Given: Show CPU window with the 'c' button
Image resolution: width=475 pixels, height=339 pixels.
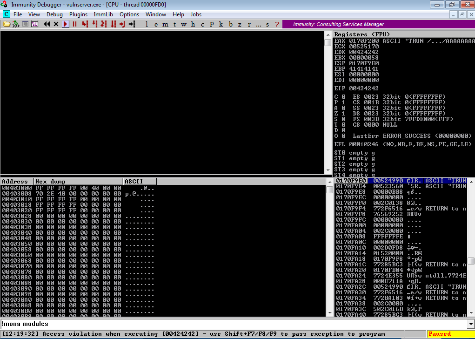Looking at the screenshot, I should pos(202,24).
